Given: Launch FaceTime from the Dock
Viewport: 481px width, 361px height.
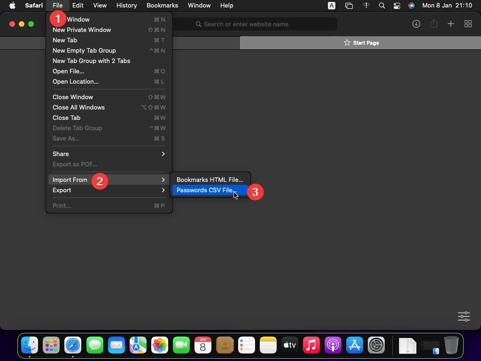Looking at the screenshot, I should pyautogui.click(x=181, y=345).
